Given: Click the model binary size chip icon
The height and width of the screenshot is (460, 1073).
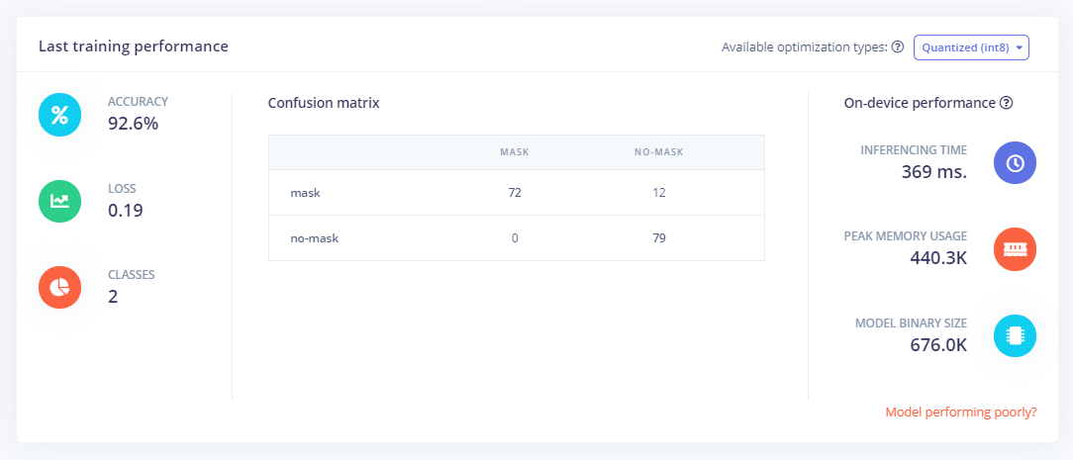Looking at the screenshot, I should coord(1015,335).
